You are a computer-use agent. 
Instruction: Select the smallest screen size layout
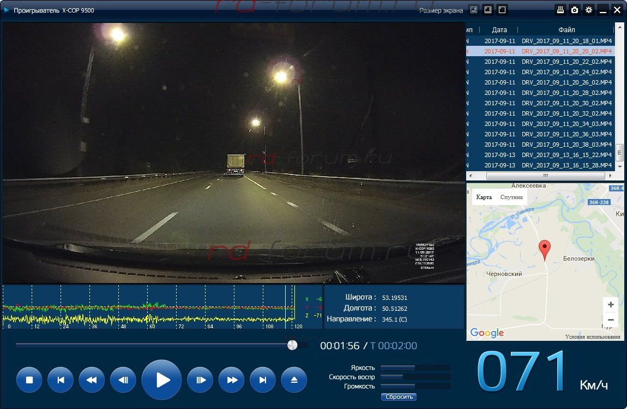point(474,10)
